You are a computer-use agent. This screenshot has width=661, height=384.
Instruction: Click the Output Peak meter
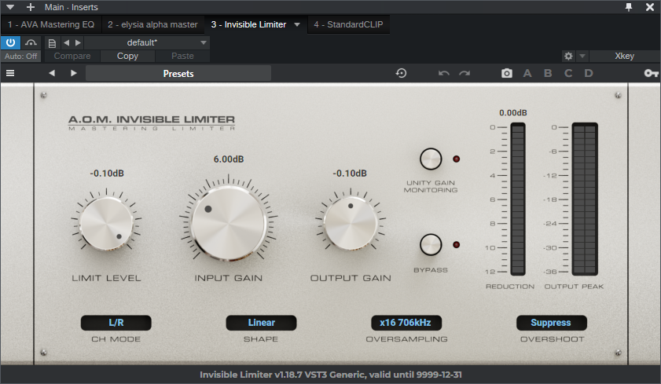[x=585, y=199]
